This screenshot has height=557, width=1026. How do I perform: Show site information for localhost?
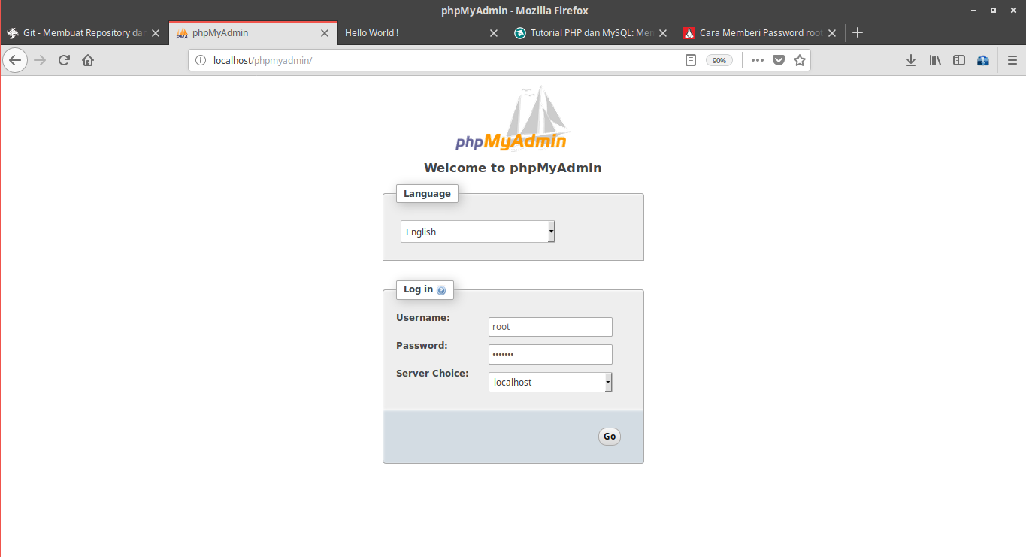[x=200, y=60]
